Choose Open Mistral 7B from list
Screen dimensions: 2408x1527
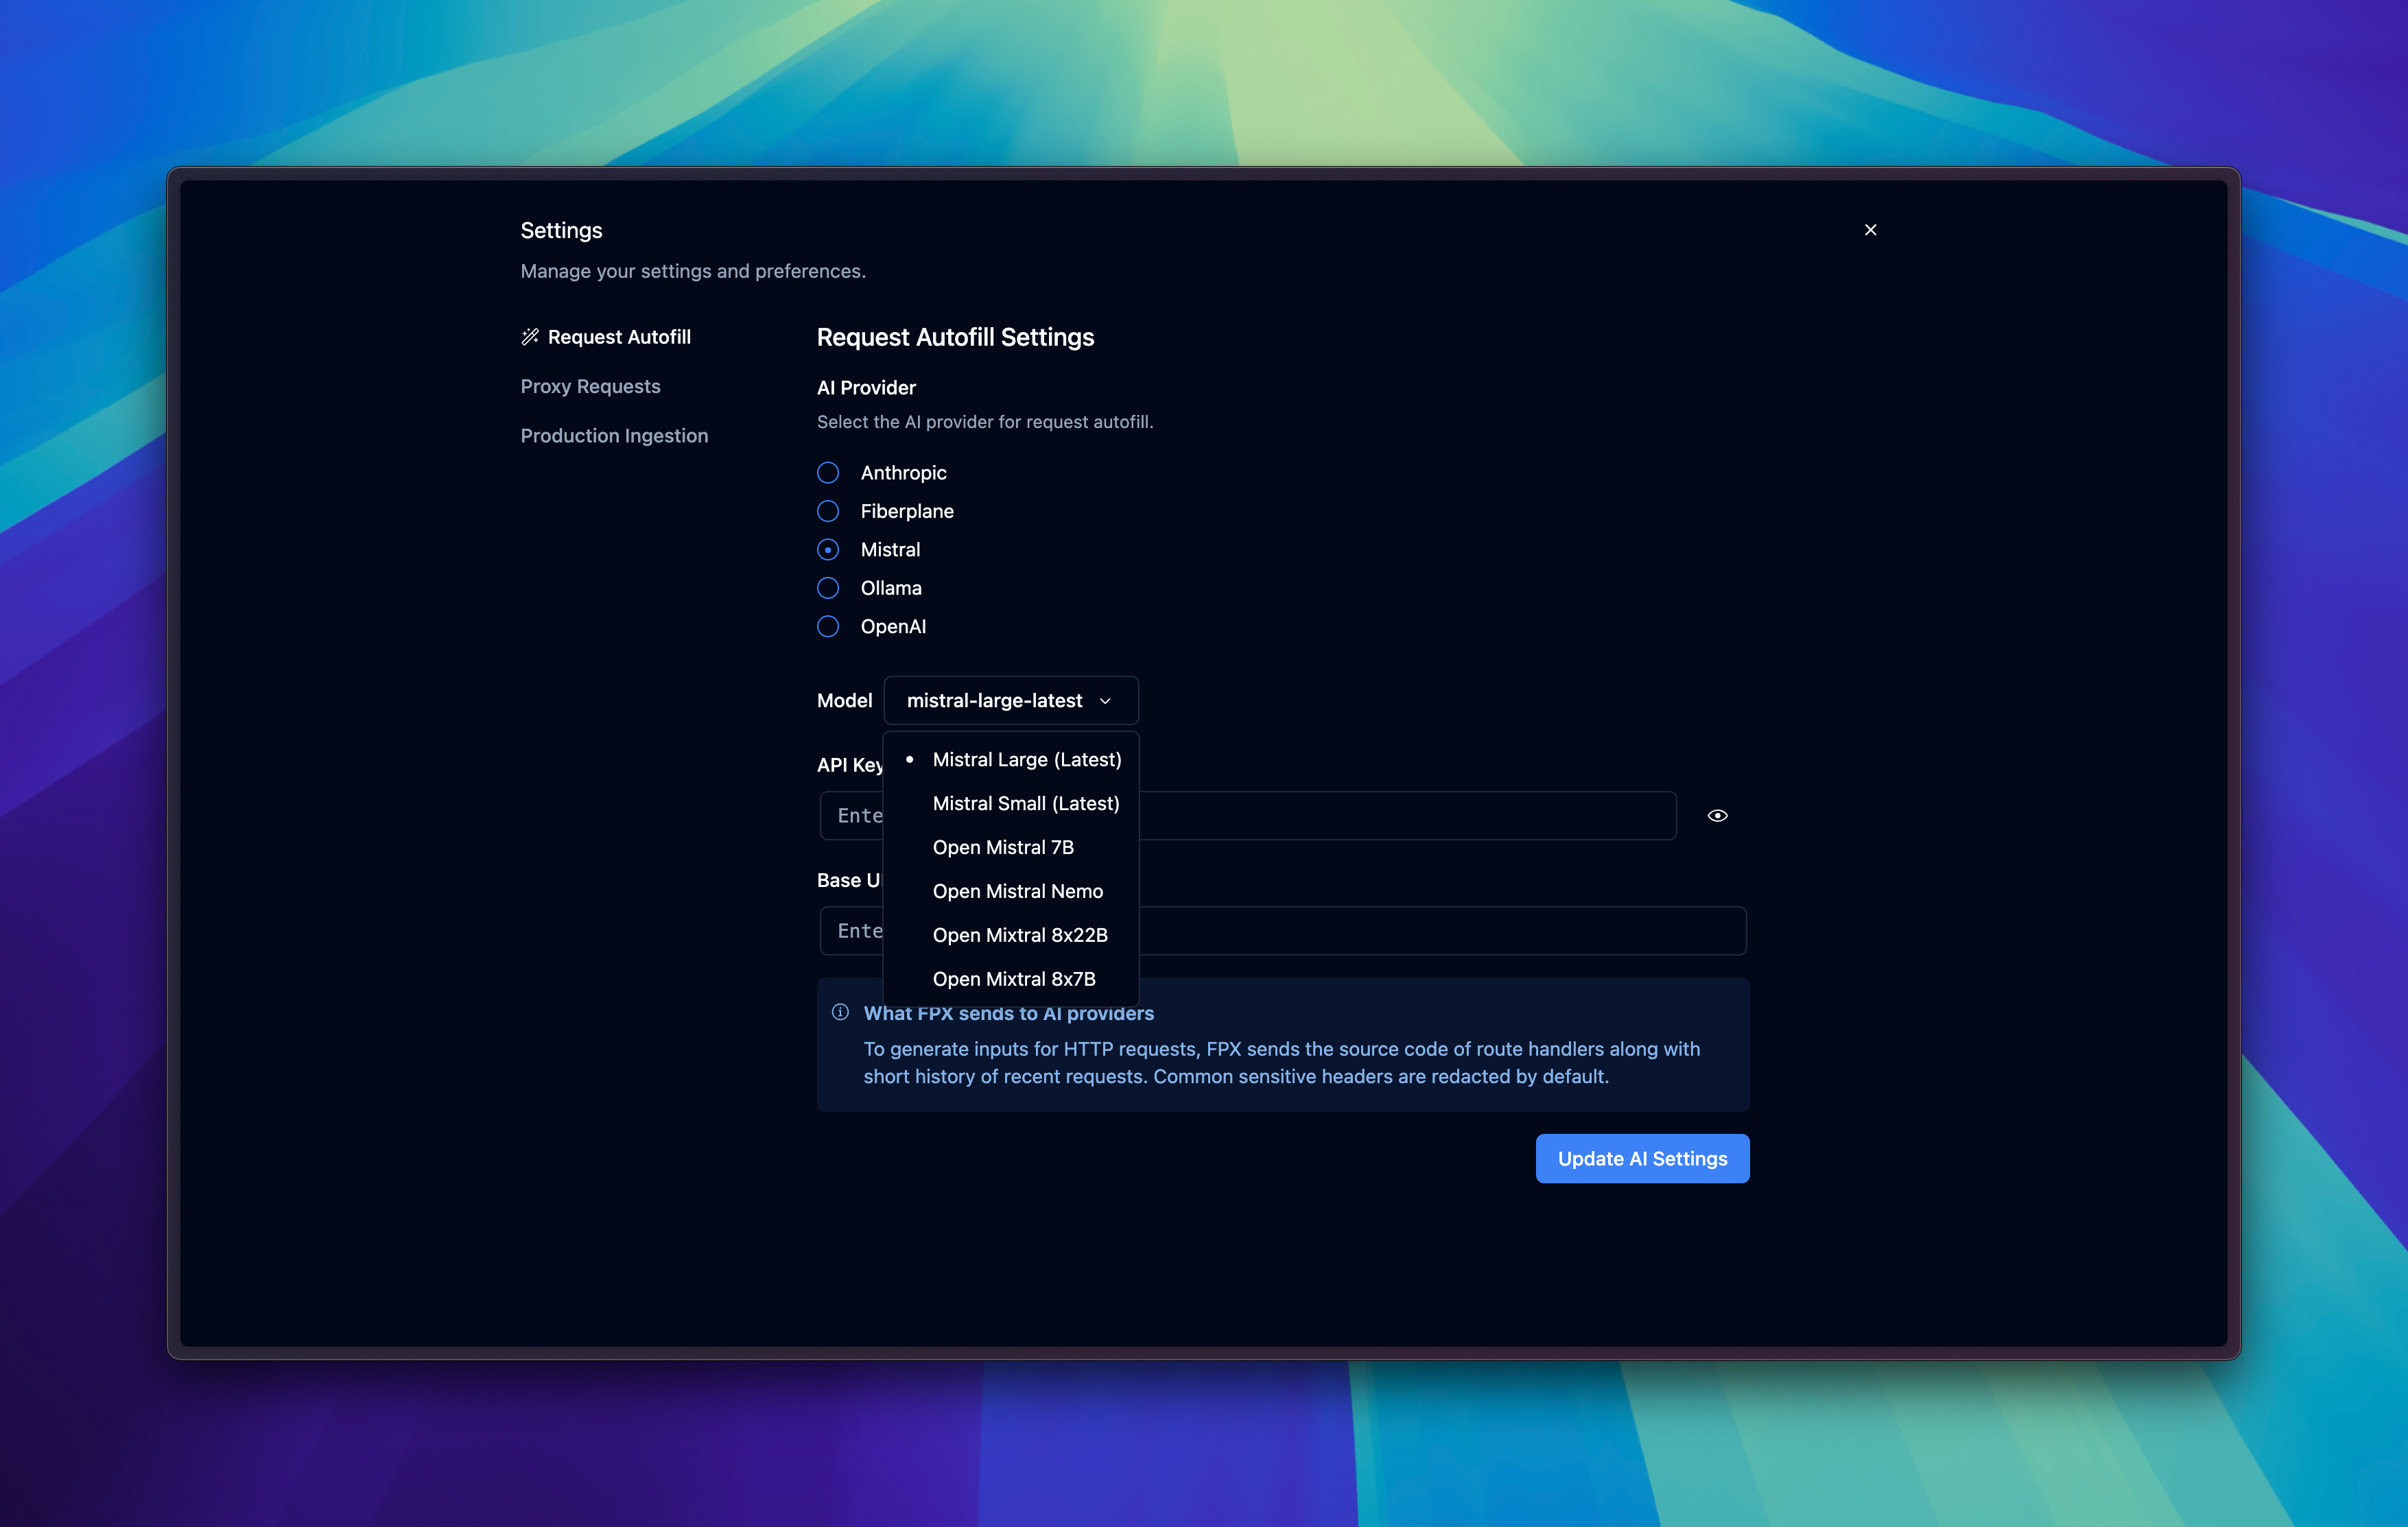(x=1003, y=847)
